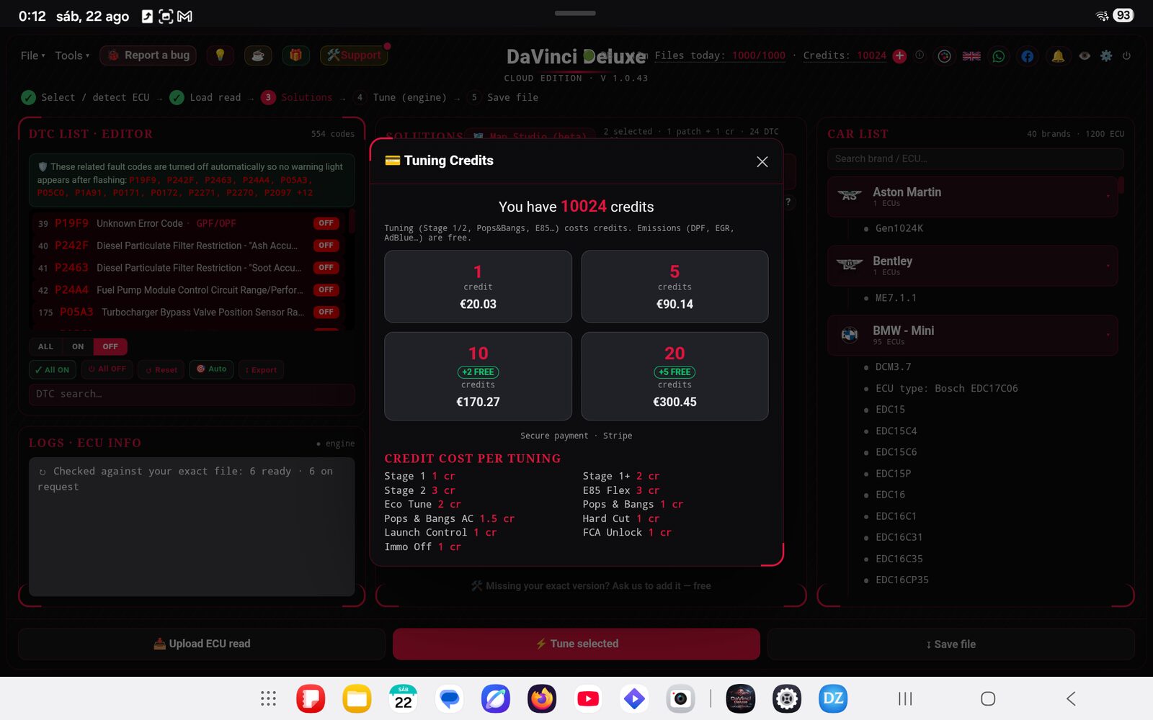Open the gift box icon

[295, 55]
